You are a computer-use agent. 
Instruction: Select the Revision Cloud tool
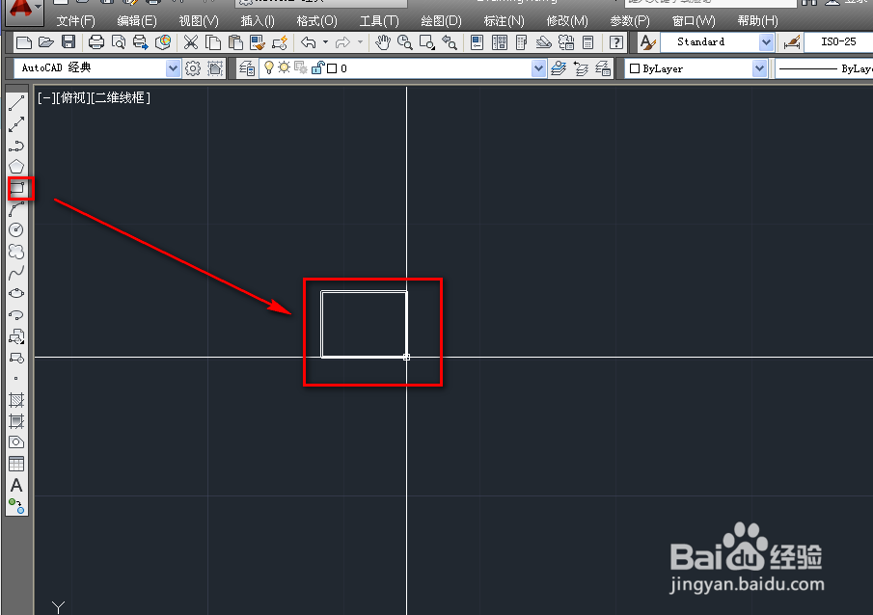click(x=16, y=252)
